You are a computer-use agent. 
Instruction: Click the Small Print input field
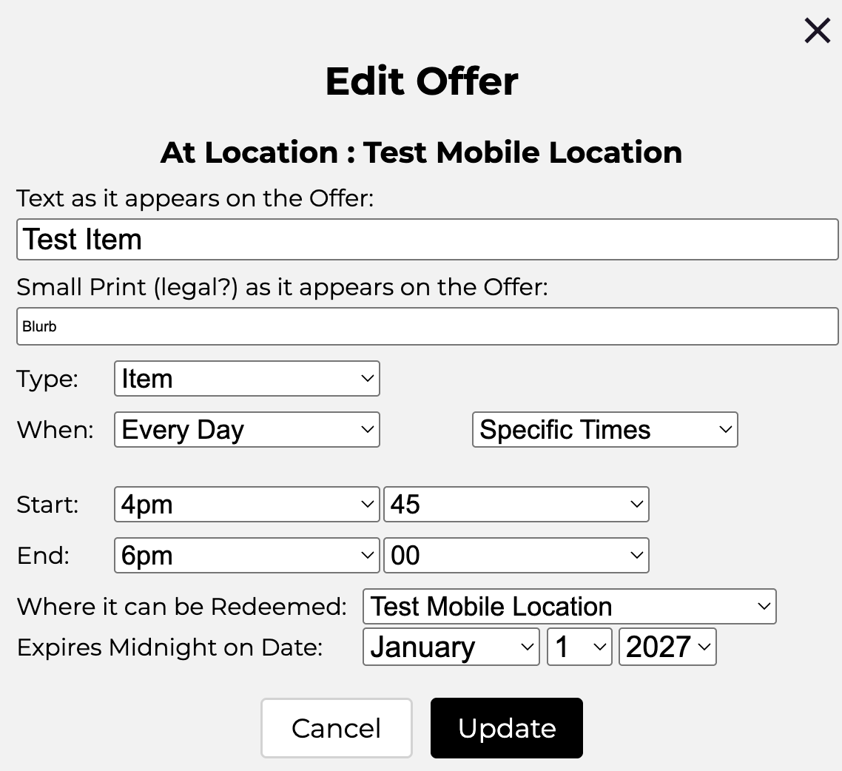click(x=427, y=326)
